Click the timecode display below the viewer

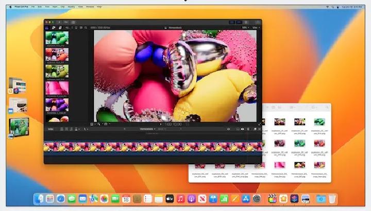point(173,124)
